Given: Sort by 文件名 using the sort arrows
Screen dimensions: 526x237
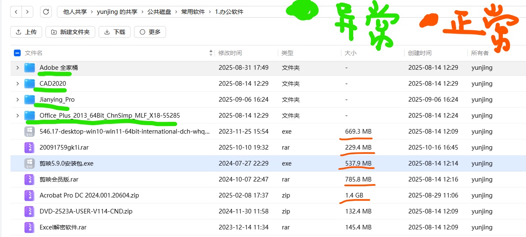Looking at the screenshot, I should tap(211, 53).
